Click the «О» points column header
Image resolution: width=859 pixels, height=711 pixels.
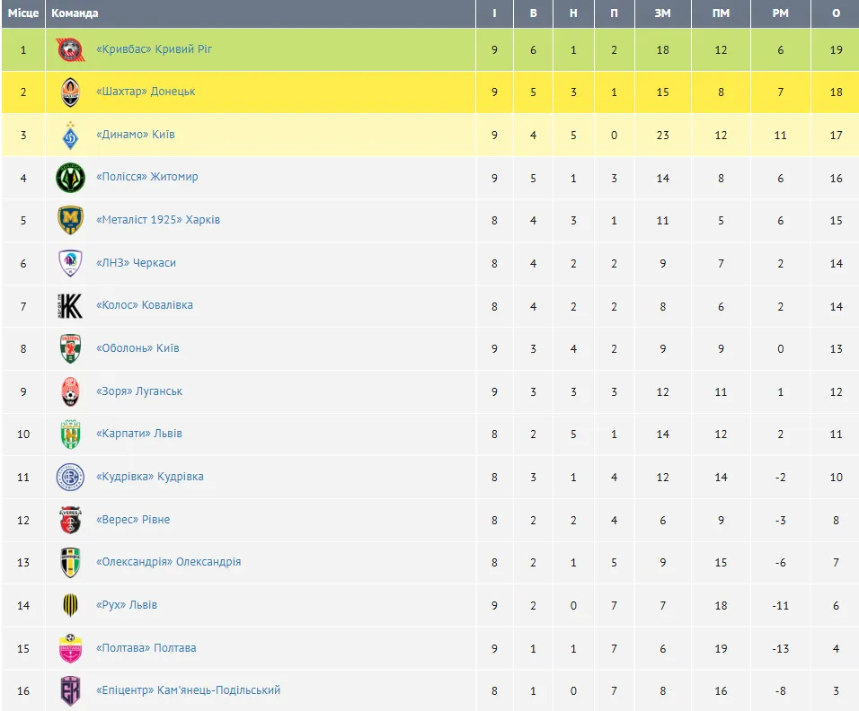tap(836, 13)
